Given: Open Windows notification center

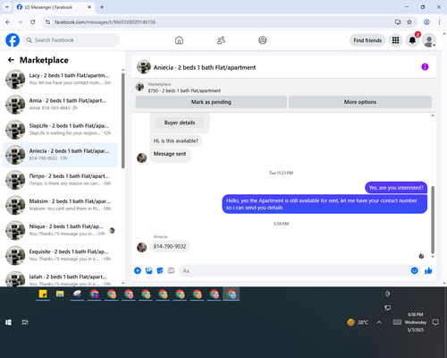Looking at the screenshot, I should pos(435,322).
